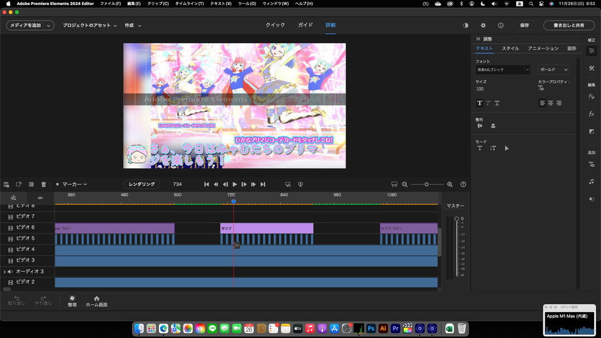Screen dimensions: 601x338
Task: Open the タイムライン(T) menu
Action: point(189,4)
